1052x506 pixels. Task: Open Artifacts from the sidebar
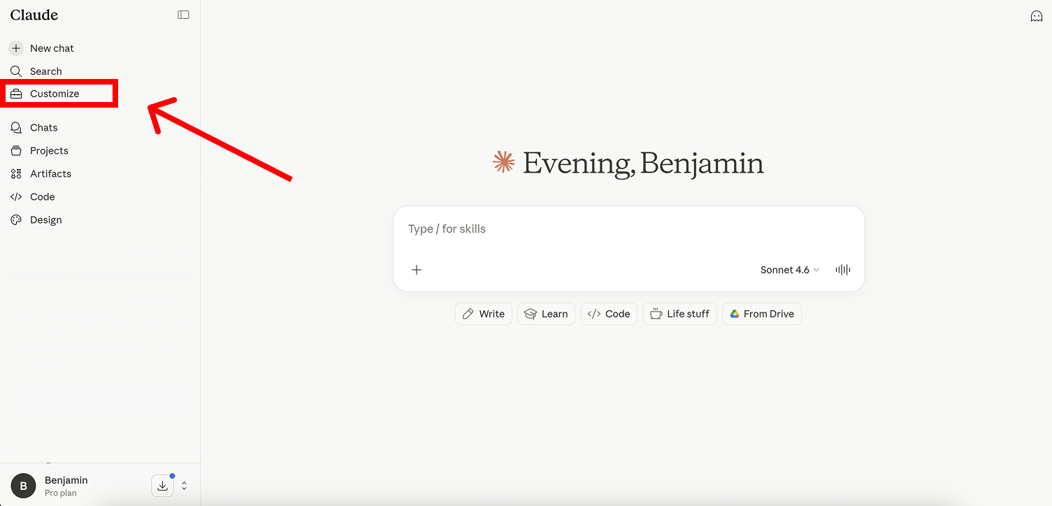(50, 174)
